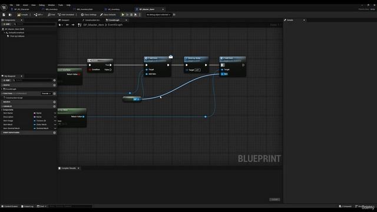Viewport: 377px width, 212px height.
Task: Open the Debug menu
Action: 42,5
